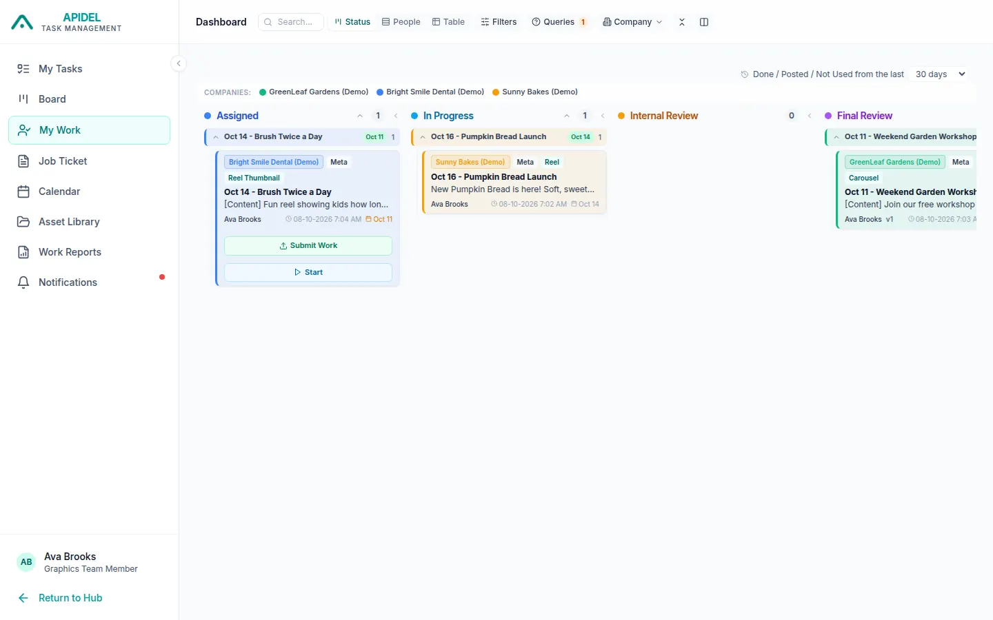Image resolution: width=993 pixels, height=620 pixels.
Task: Open My Tasks in the sidebar
Action: [90, 69]
